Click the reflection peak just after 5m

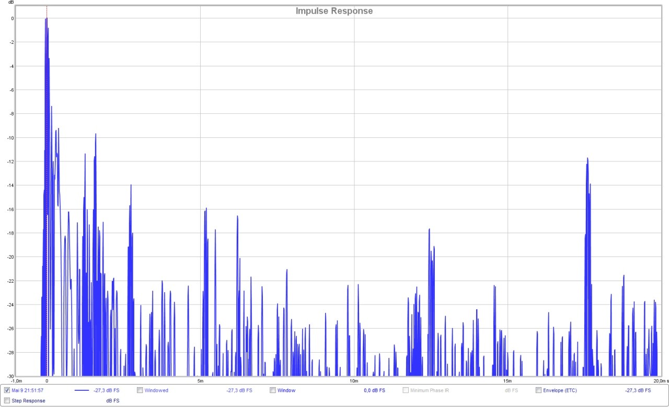click(206, 209)
